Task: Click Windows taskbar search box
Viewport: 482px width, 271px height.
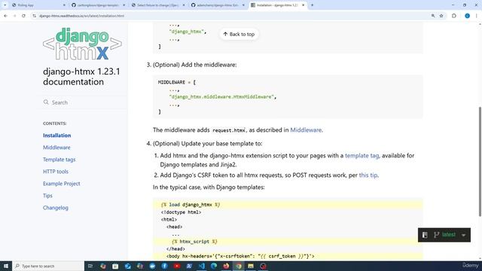Action: point(48,266)
